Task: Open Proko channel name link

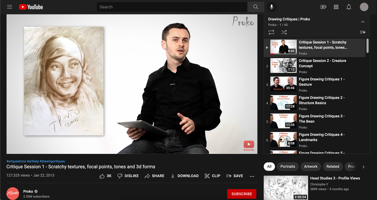Action: click(28, 191)
